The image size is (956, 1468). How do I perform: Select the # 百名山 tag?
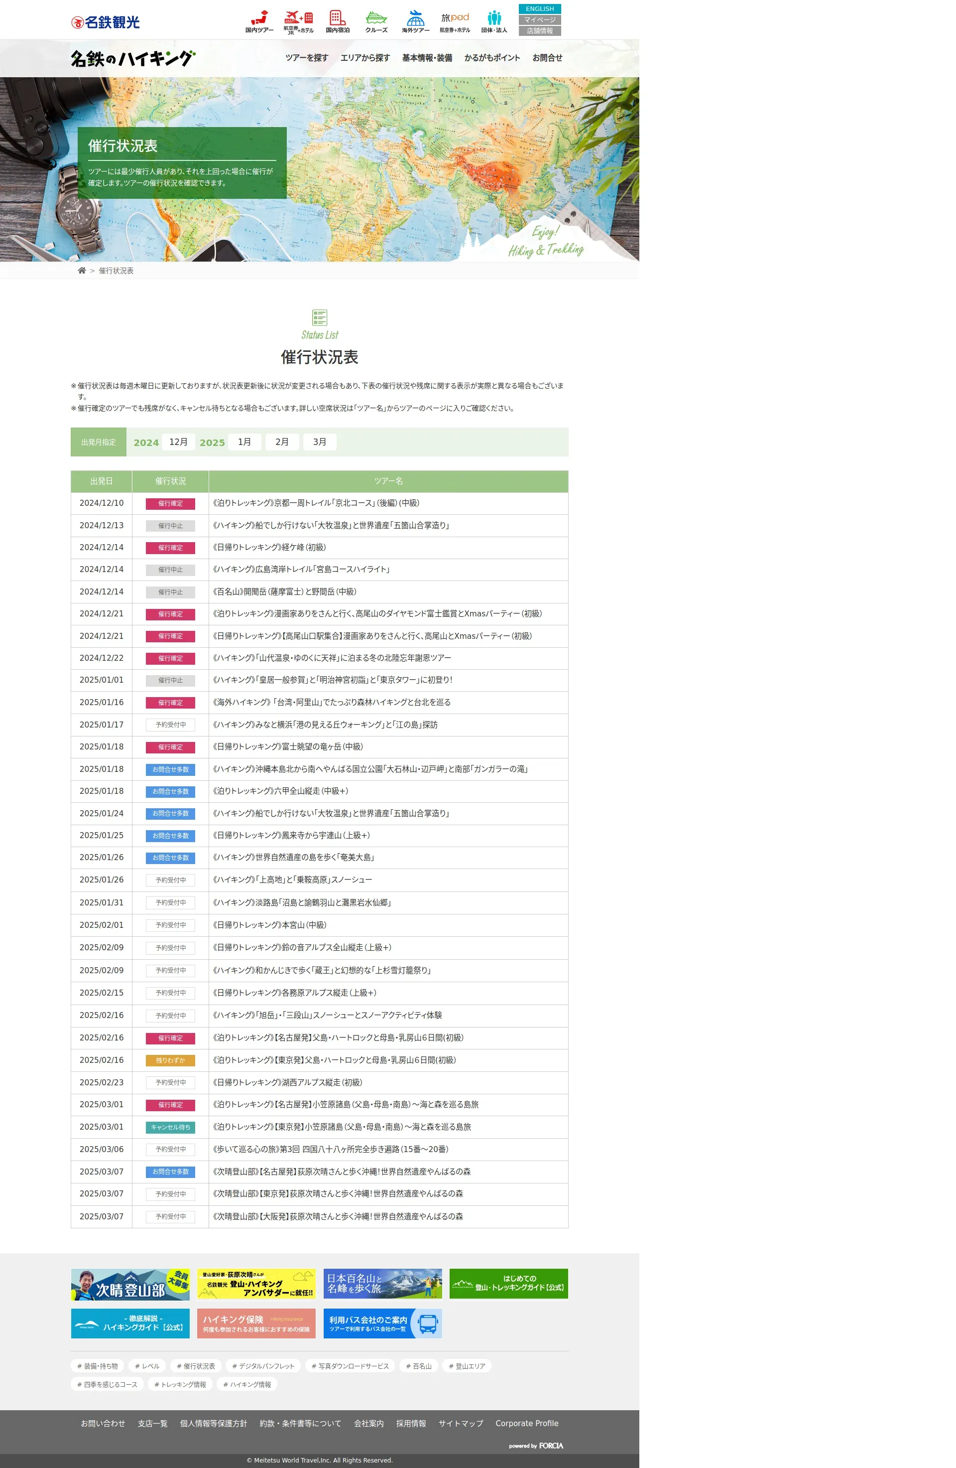tap(419, 1366)
